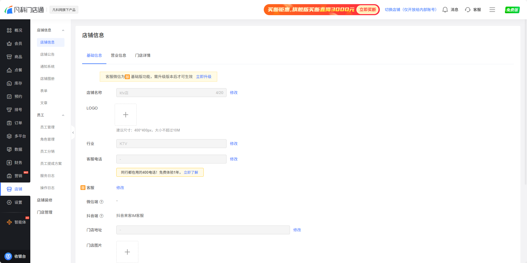Click 修改 next to 客服电话
The height and width of the screenshot is (263, 527).
pos(234,159)
